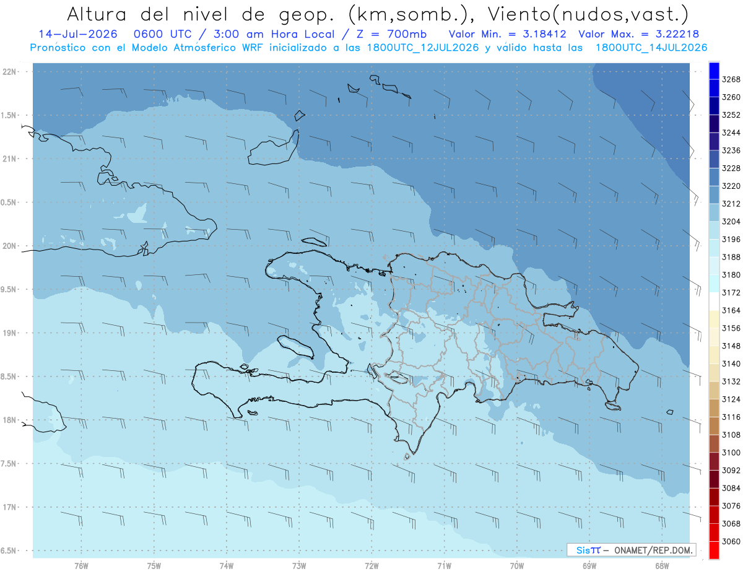Click the '71W' longitude label
Image resolution: width=743 pixels, height=574 pixels.
pos(444,565)
